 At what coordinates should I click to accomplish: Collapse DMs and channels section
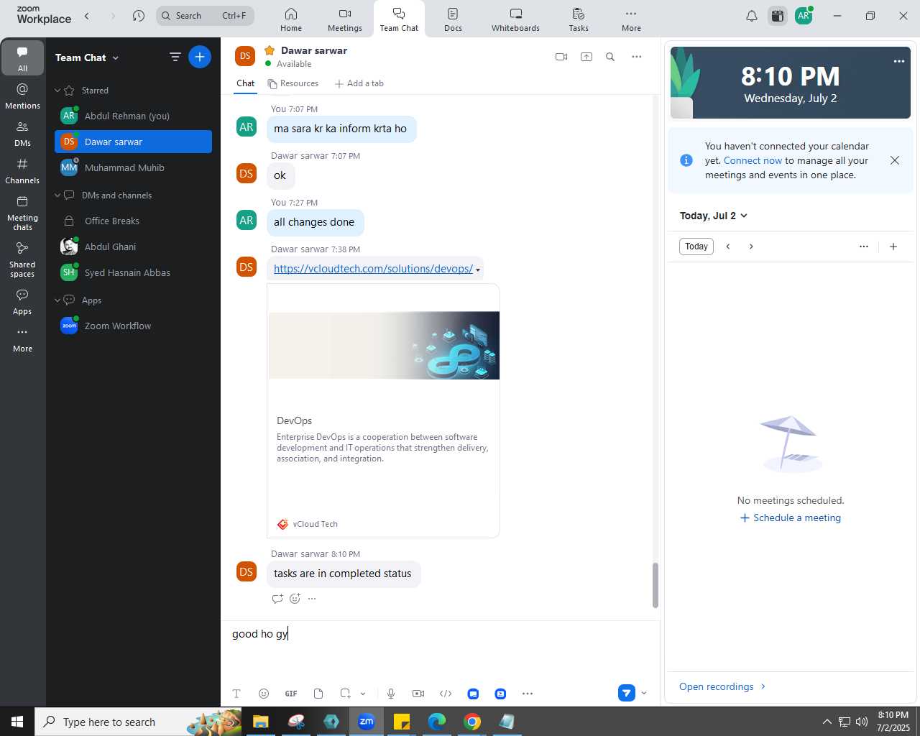pos(57,195)
